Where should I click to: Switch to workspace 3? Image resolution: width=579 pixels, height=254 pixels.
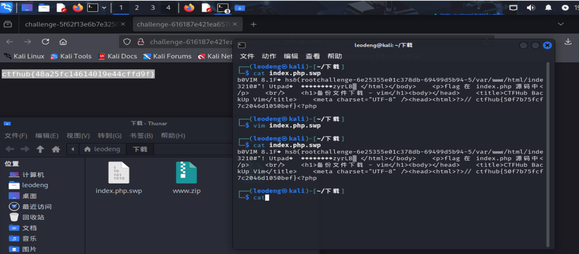tap(153, 7)
